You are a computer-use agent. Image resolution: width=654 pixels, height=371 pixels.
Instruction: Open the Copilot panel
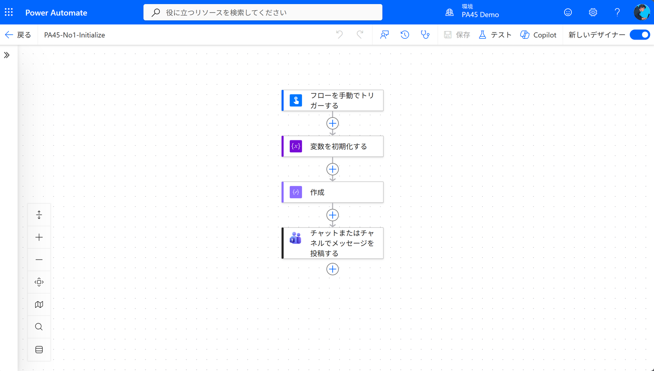pos(538,35)
